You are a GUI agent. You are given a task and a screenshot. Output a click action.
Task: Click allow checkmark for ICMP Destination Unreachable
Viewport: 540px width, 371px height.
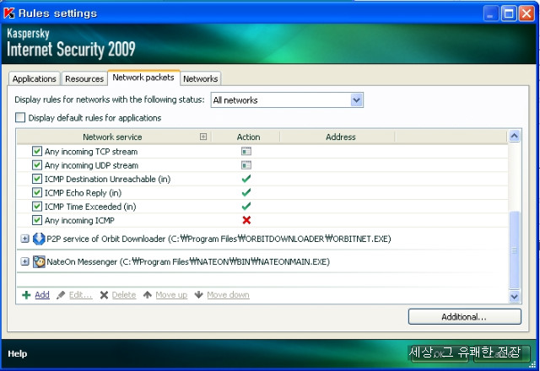pos(246,179)
